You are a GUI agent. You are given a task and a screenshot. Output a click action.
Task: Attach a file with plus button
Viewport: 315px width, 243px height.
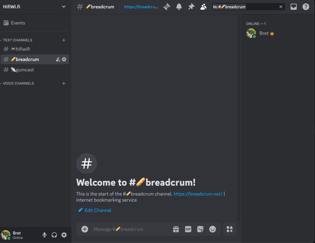point(84,229)
